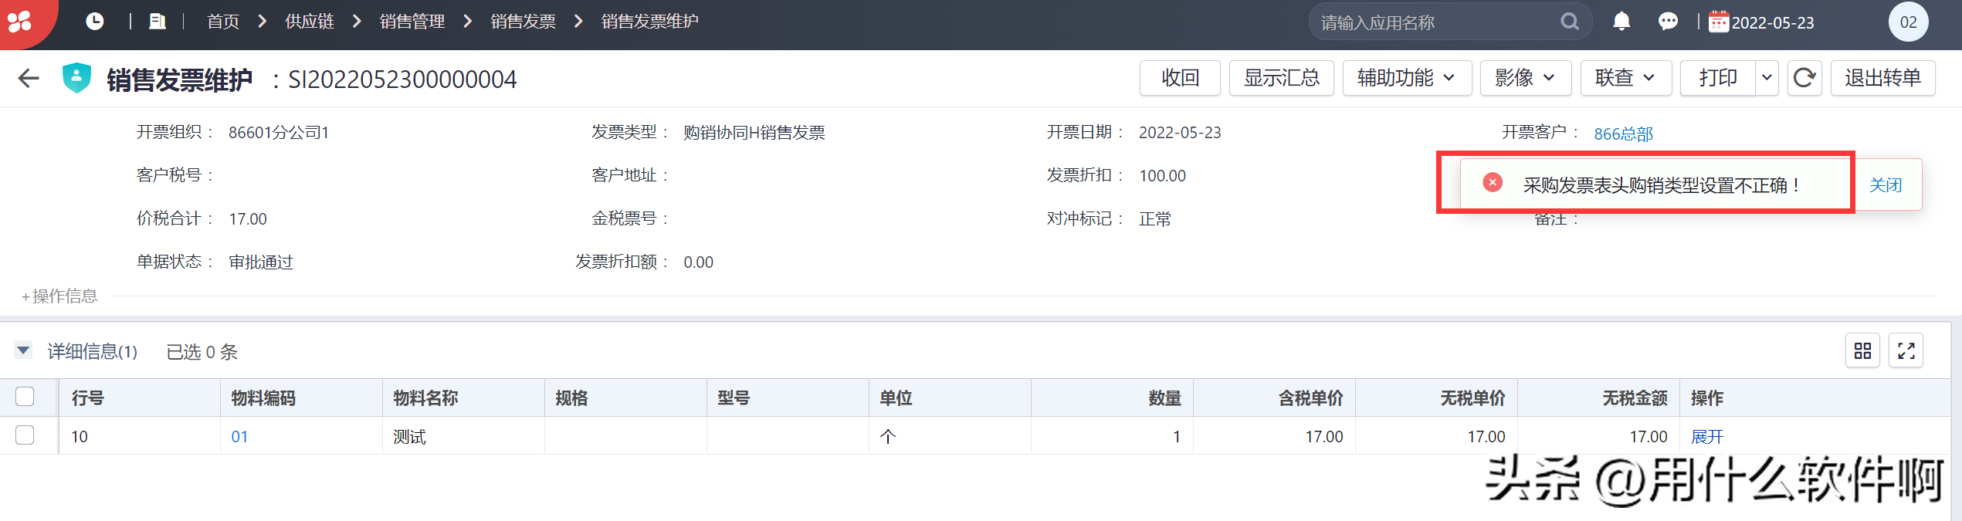Image resolution: width=1962 pixels, height=521 pixels.
Task: Go to 供应链 in breadcrumb
Action: (310, 22)
